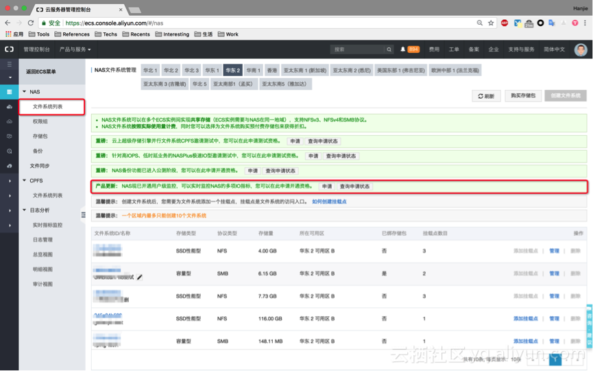Click the Google Translate extension icon
Screen dimensions: 593x371
[x=552, y=23]
